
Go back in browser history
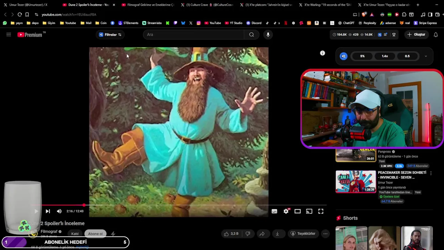(5, 15)
